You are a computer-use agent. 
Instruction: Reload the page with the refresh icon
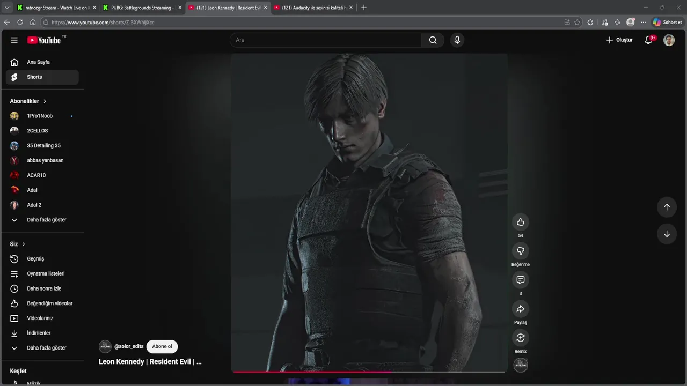(x=20, y=23)
